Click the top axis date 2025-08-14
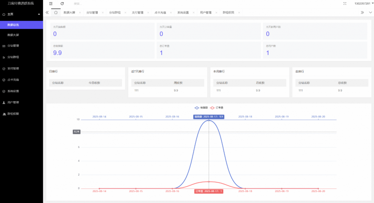This screenshot has width=374, height=203. (99, 117)
